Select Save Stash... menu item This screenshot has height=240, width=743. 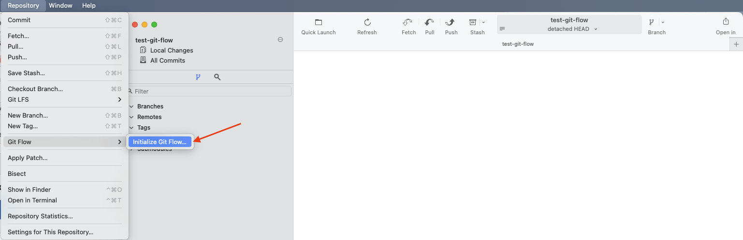point(65,73)
